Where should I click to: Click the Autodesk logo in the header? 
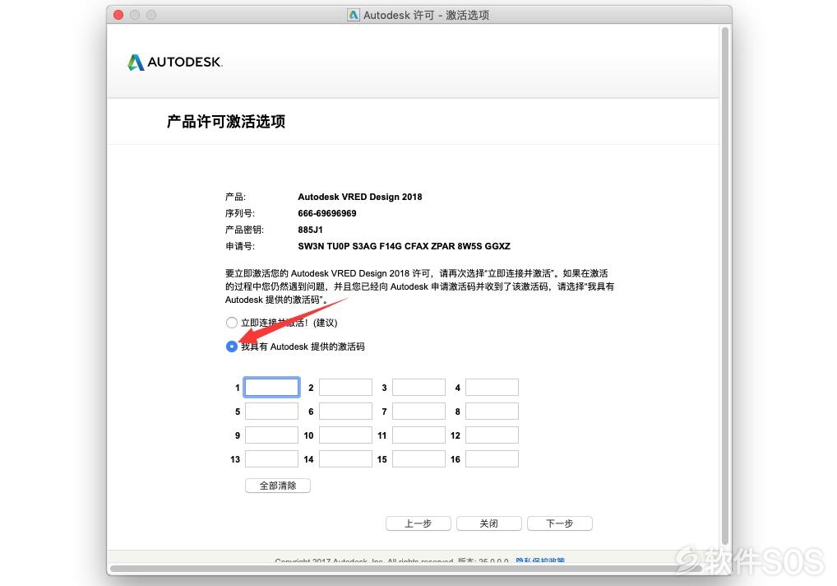point(174,62)
